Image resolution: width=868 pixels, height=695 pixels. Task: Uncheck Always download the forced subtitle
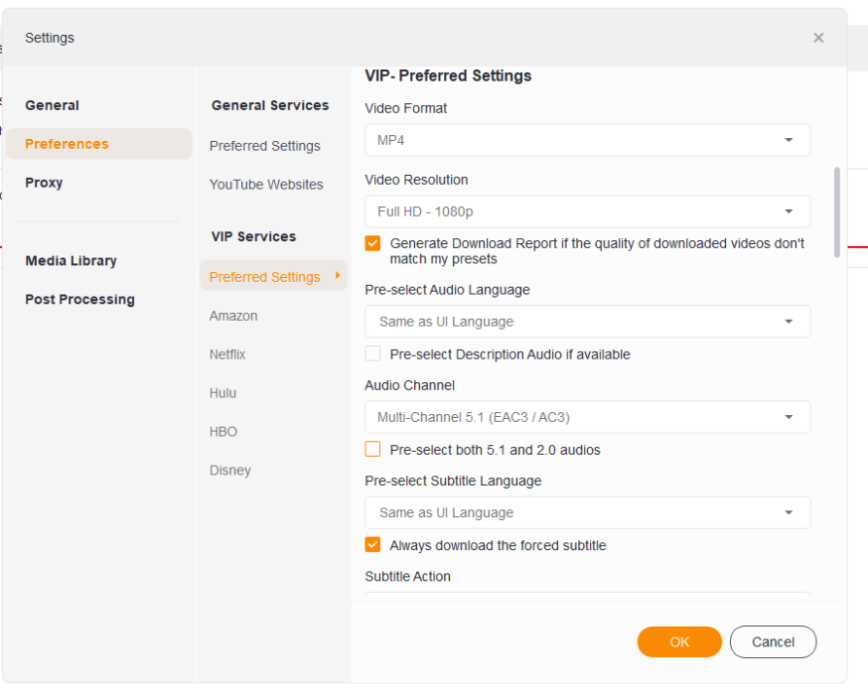coord(372,545)
